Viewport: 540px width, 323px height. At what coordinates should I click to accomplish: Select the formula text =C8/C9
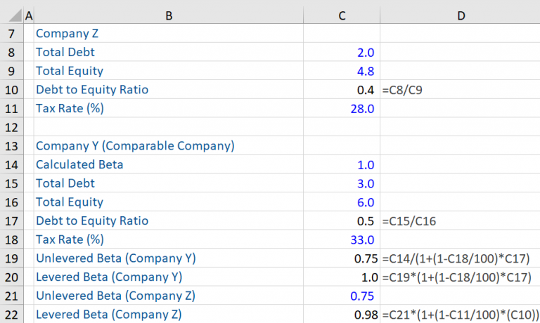point(404,90)
